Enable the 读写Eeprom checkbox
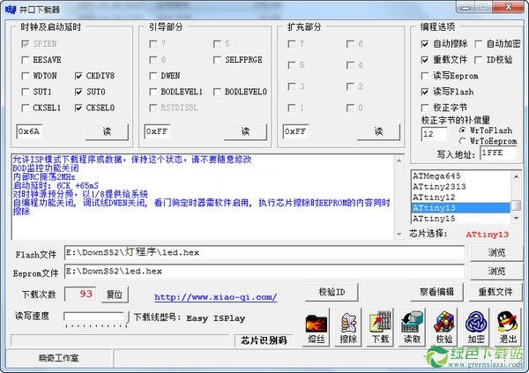This screenshot has height=373, width=529. tap(426, 75)
